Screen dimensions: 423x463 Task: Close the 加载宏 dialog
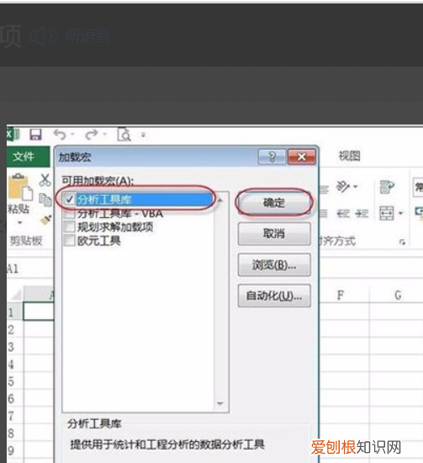tap(301, 157)
